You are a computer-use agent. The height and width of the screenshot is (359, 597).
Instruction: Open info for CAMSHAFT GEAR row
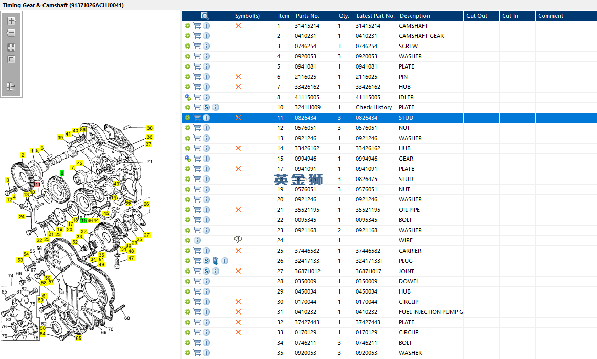[x=206, y=36]
